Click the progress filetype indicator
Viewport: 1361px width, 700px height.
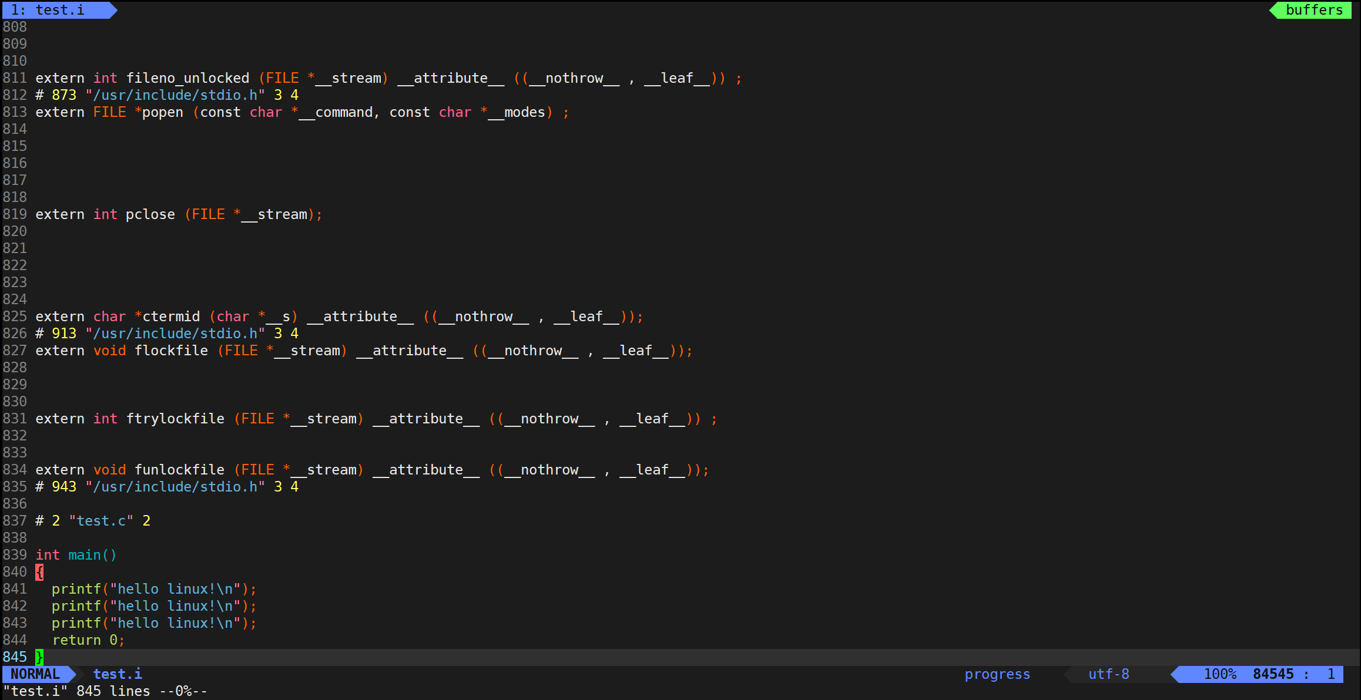(997, 674)
